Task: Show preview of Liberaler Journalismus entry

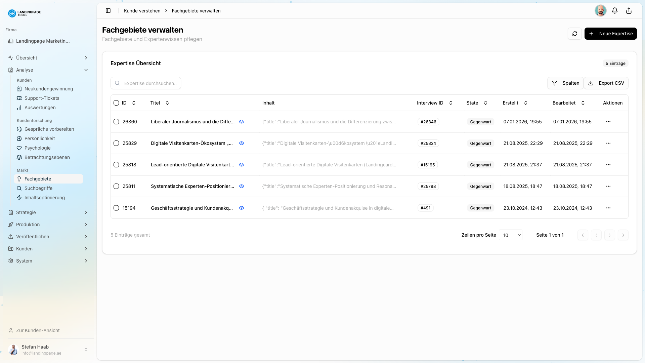Action: 242,122
